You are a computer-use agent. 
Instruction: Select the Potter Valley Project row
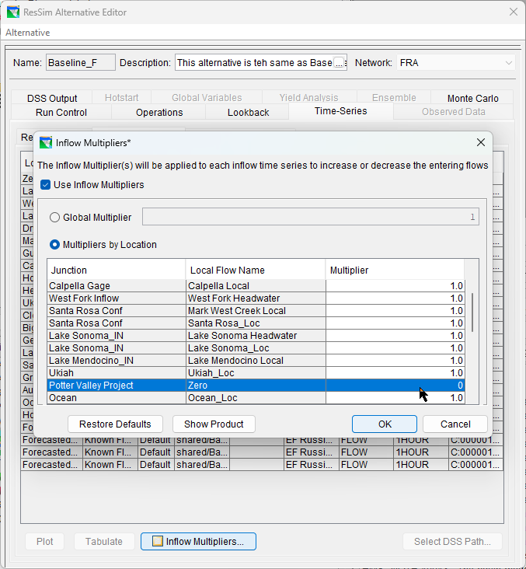(x=117, y=386)
